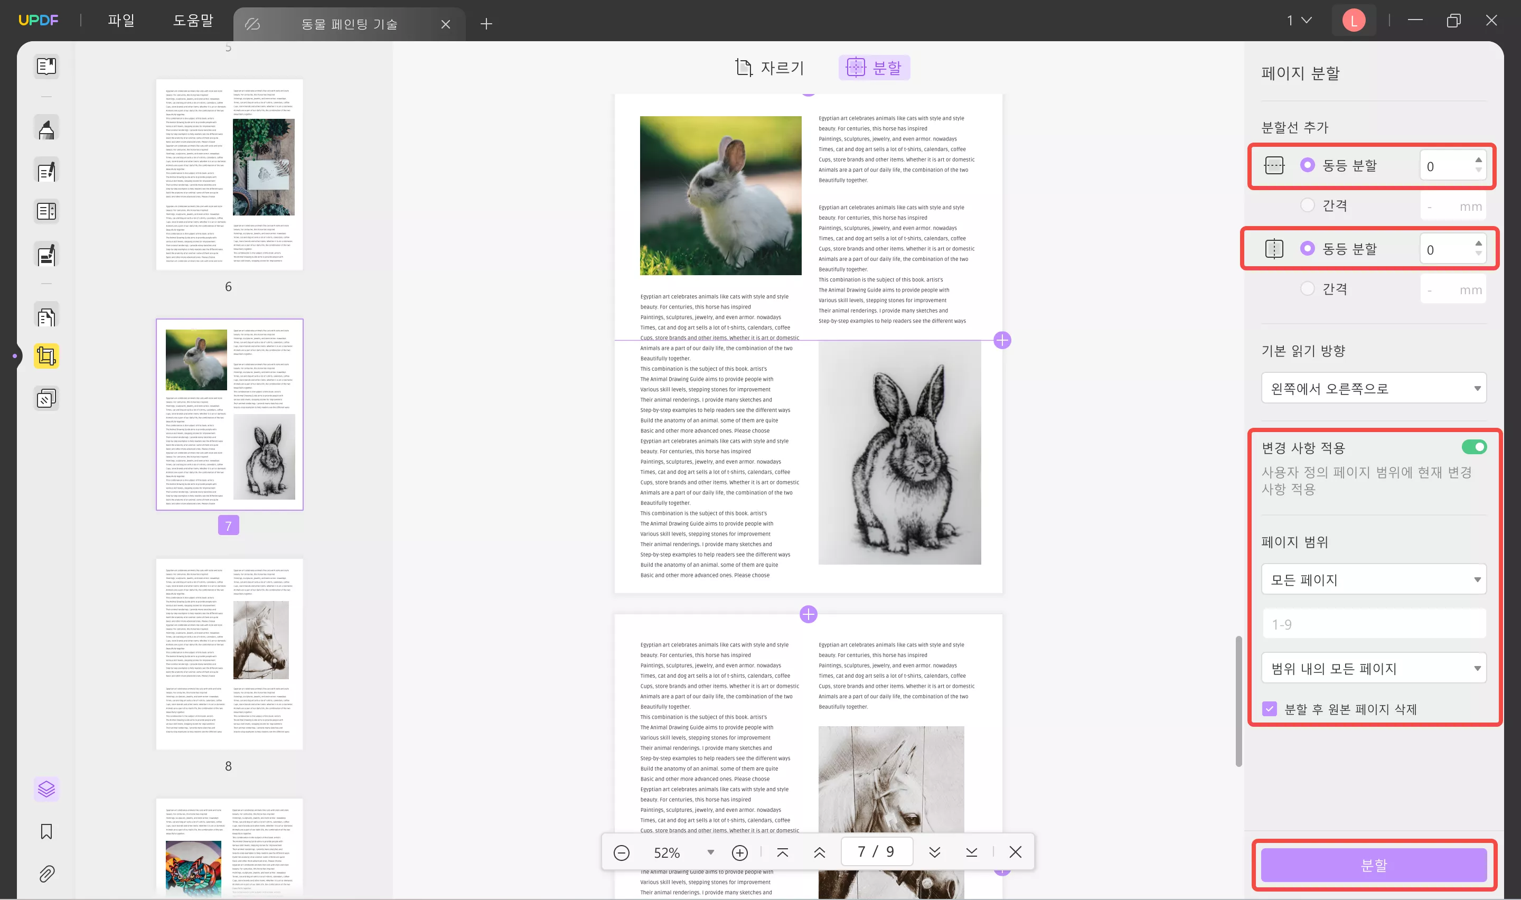Click the disabled cloud icon on document tab

(252, 24)
